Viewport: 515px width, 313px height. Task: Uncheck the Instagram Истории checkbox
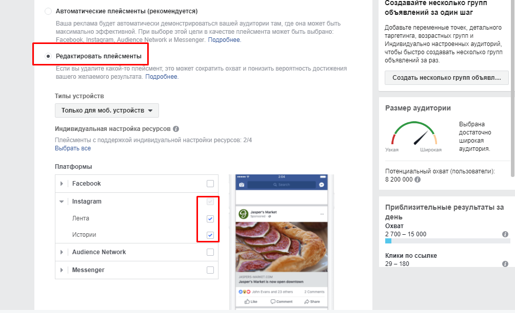point(210,235)
